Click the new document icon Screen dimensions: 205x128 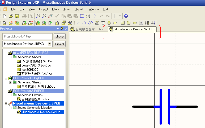tap(5, 16)
